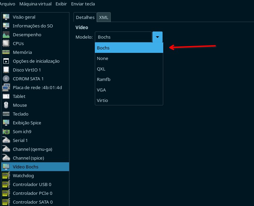The width and height of the screenshot is (254, 206).
Task: Click the Som ich9 label
Action: (x=22, y=131)
